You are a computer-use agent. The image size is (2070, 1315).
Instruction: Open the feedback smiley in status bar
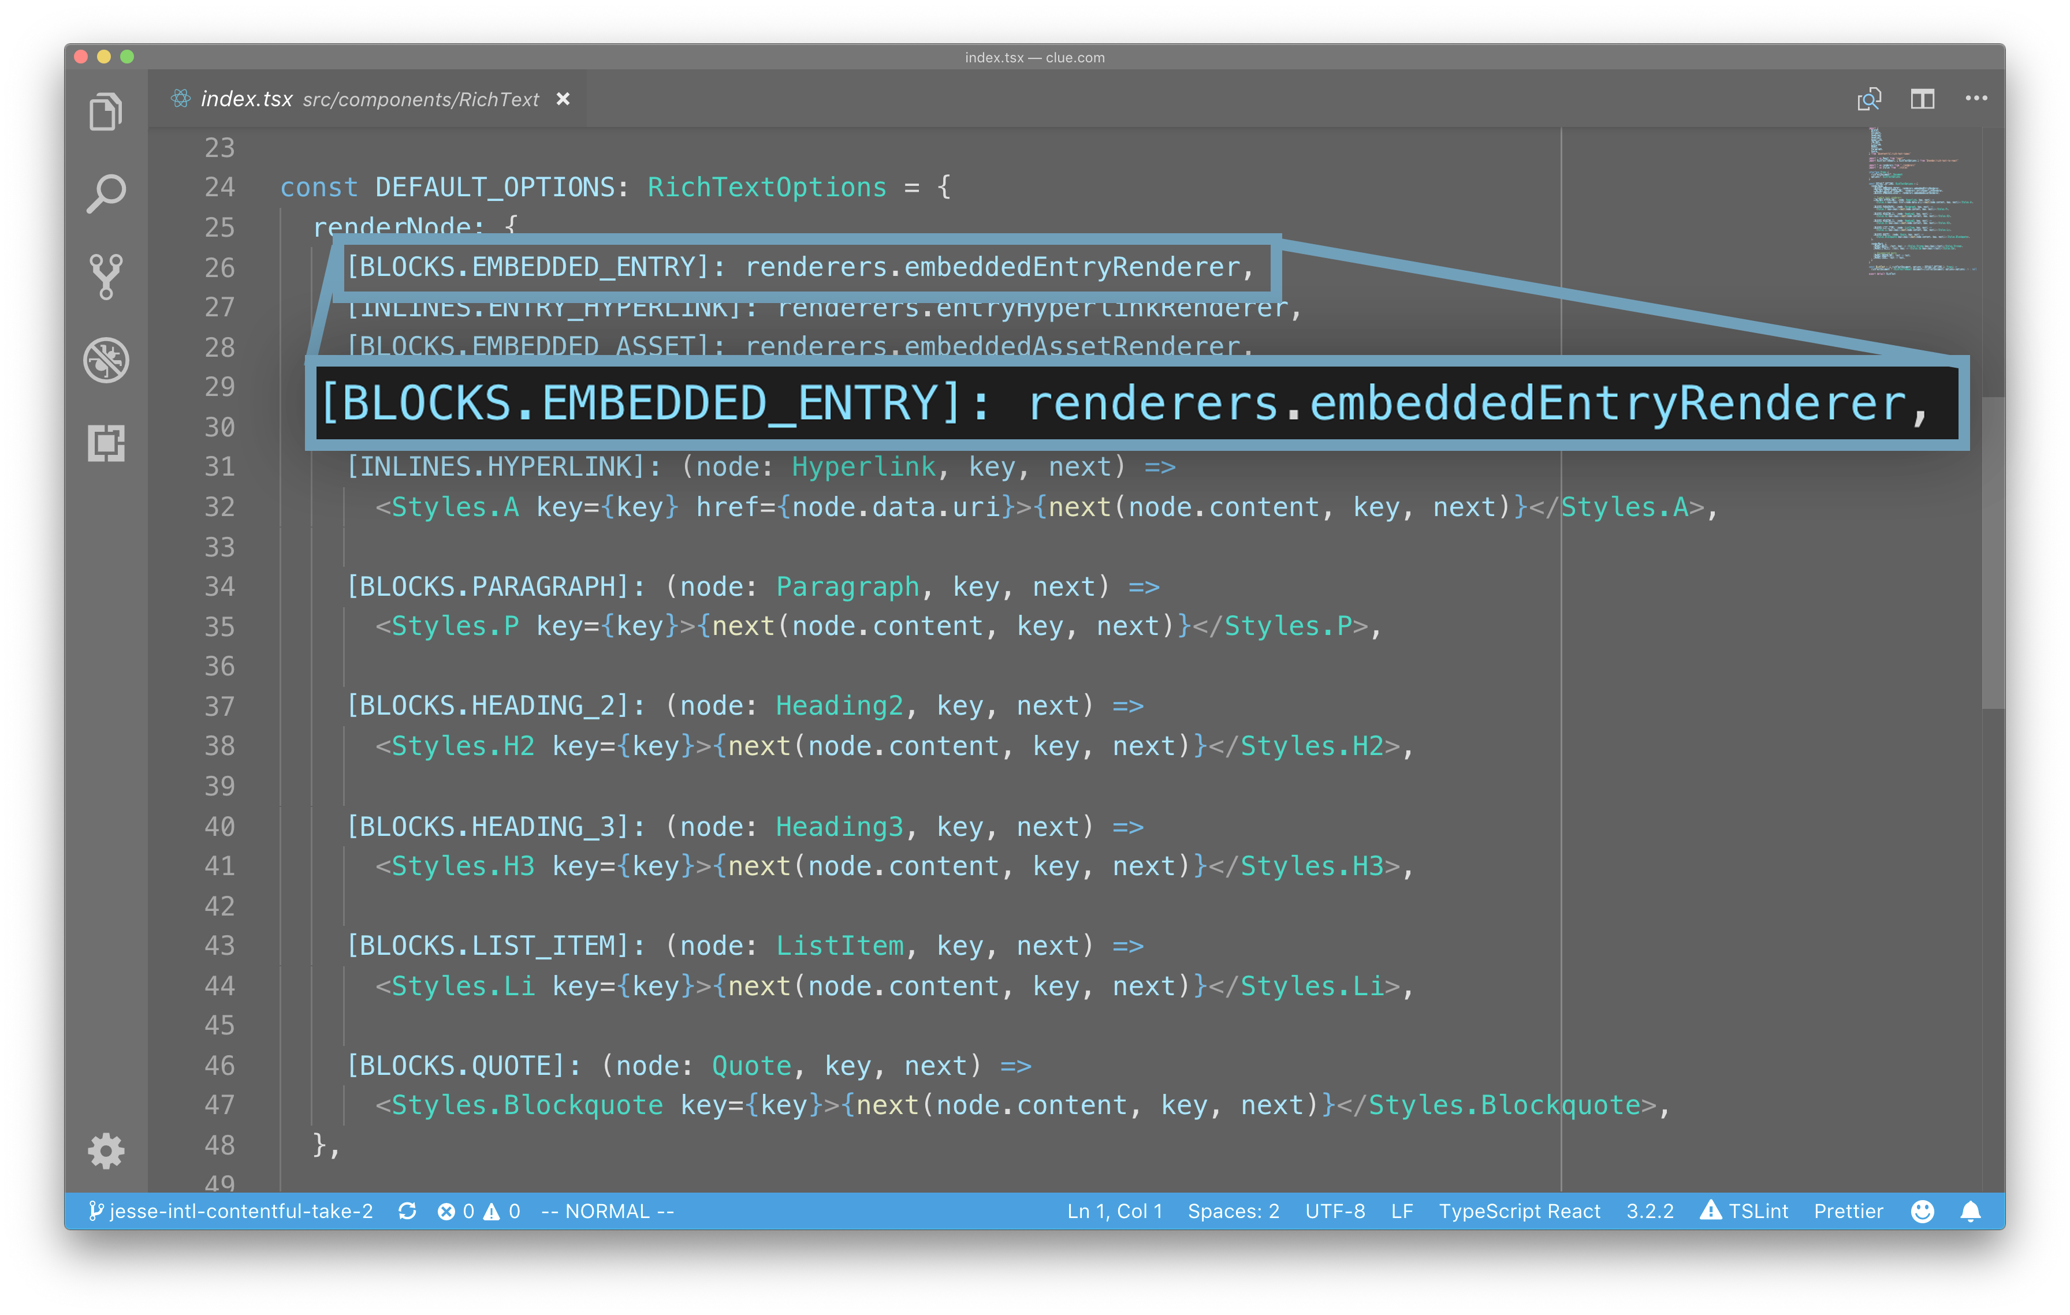1923,1211
